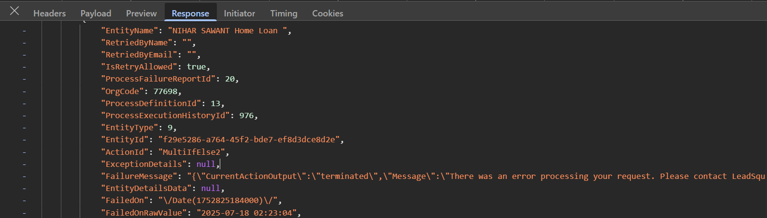
Task: Click the gutter dash beside the OrgCode line
Action: click(24, 92)
